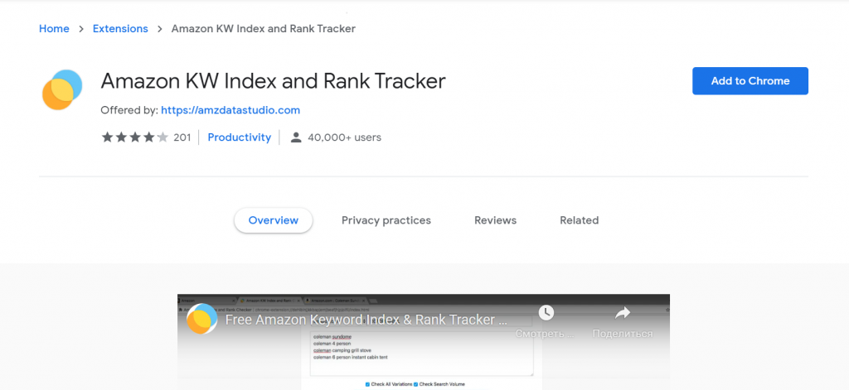
Task: Click the channel logo in video header
Action: pos(202,319)
